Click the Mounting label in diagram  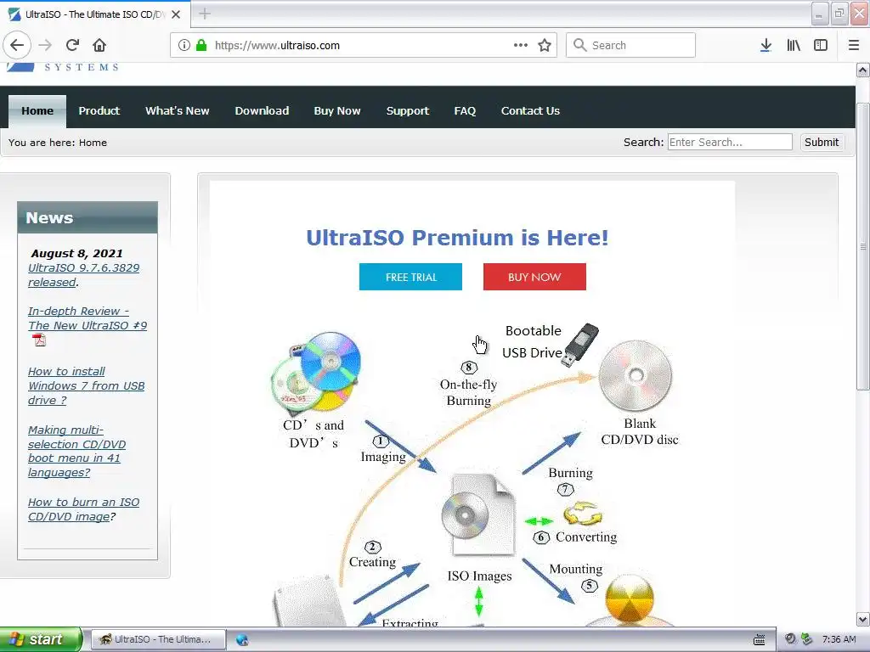pos(575,569)
